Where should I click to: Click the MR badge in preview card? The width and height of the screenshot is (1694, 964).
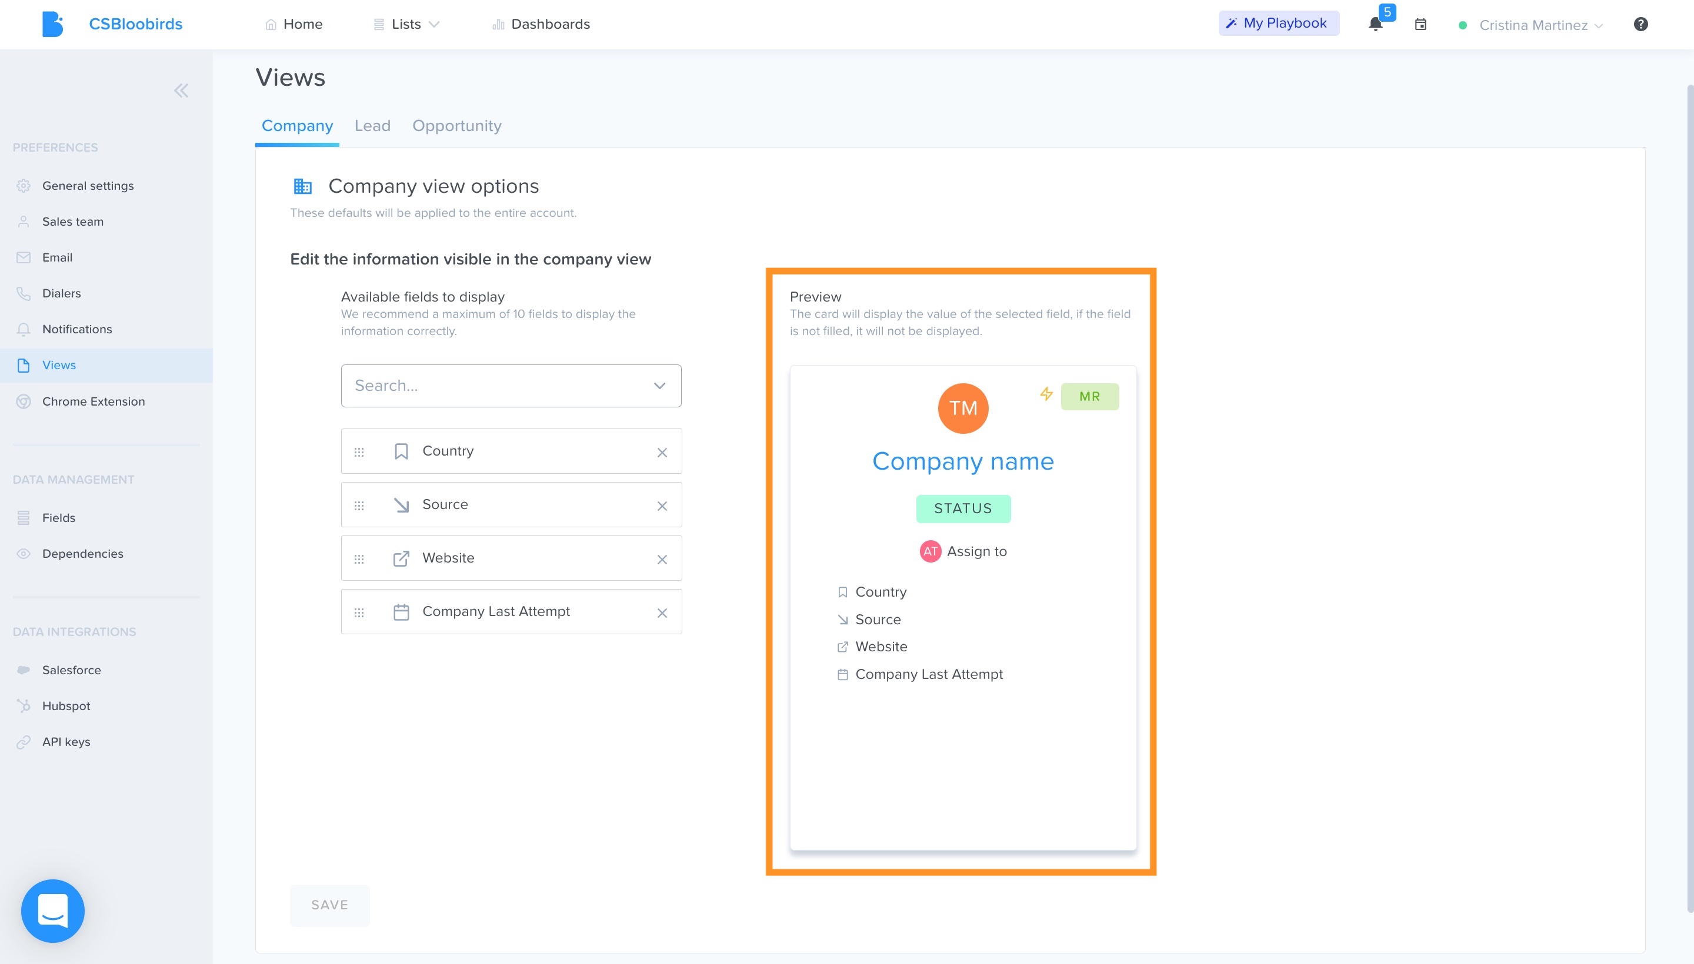click(x=1089, y=397)
